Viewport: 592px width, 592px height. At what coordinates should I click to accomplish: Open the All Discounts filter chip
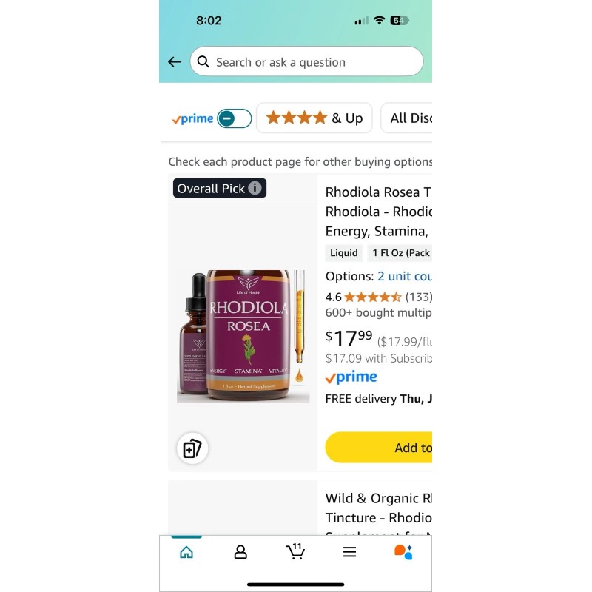click(406, 118)
